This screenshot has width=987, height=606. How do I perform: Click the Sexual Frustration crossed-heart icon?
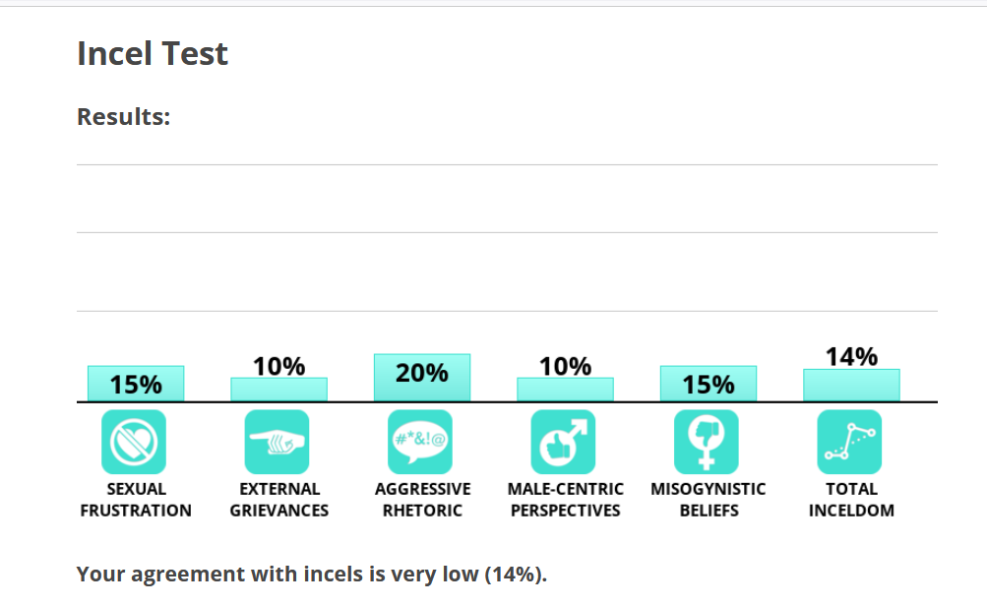click(135, 442)
